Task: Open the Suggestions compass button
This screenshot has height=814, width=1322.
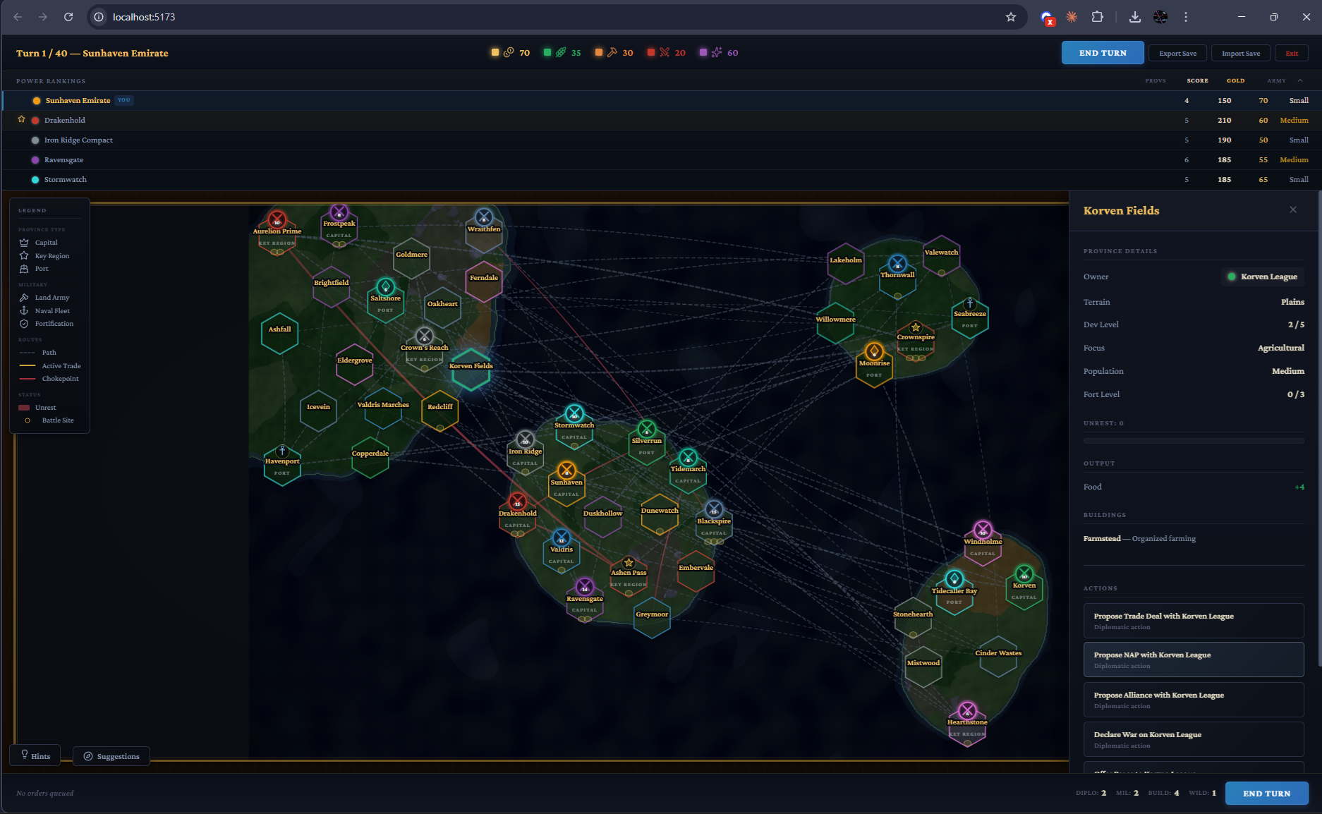Action: [x=111, y=756]
